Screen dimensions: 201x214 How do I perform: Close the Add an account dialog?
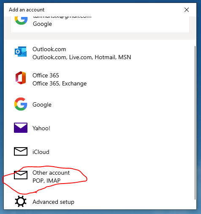click(x=187, y=10)
